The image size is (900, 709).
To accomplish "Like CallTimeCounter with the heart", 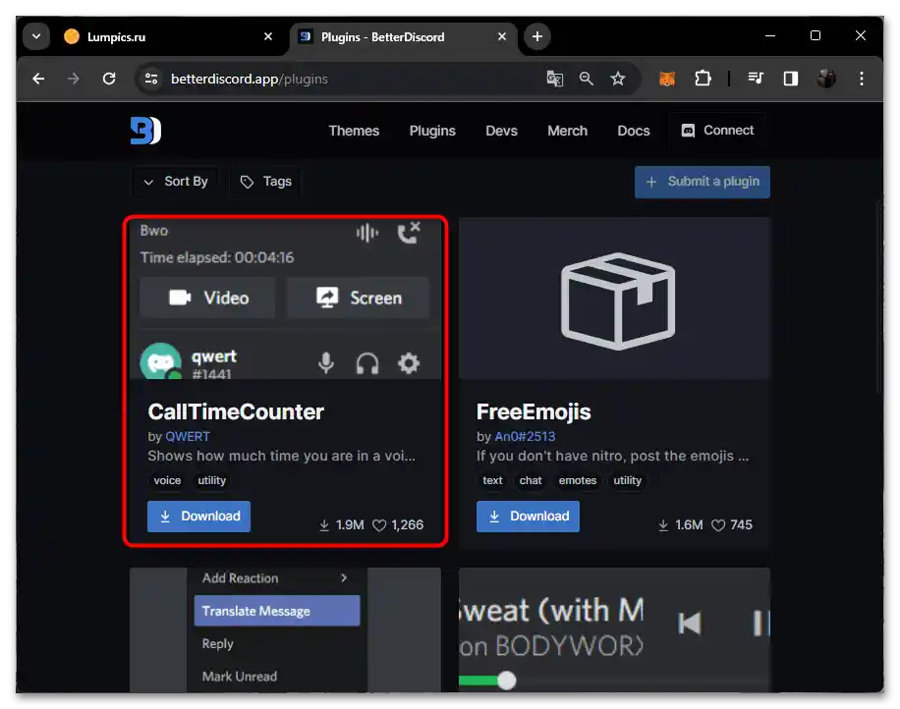I will click(x=379, y=524).
